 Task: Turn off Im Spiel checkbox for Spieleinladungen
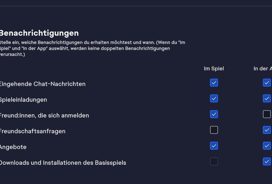[214, 98]
